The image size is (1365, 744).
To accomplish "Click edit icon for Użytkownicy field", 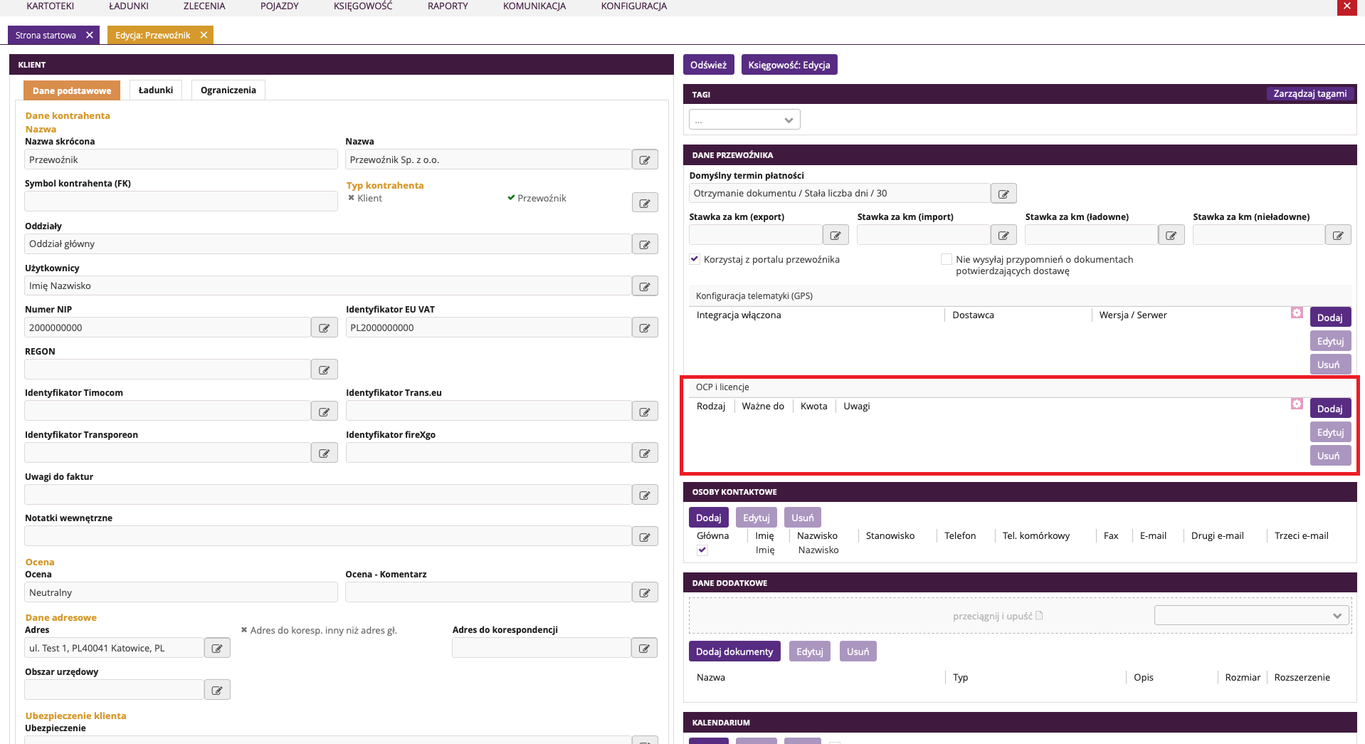I will (x=645, y=286).
